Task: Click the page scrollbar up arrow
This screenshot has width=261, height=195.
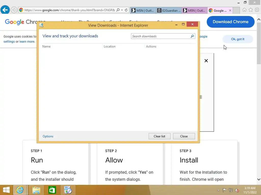Action: [259, 20]
